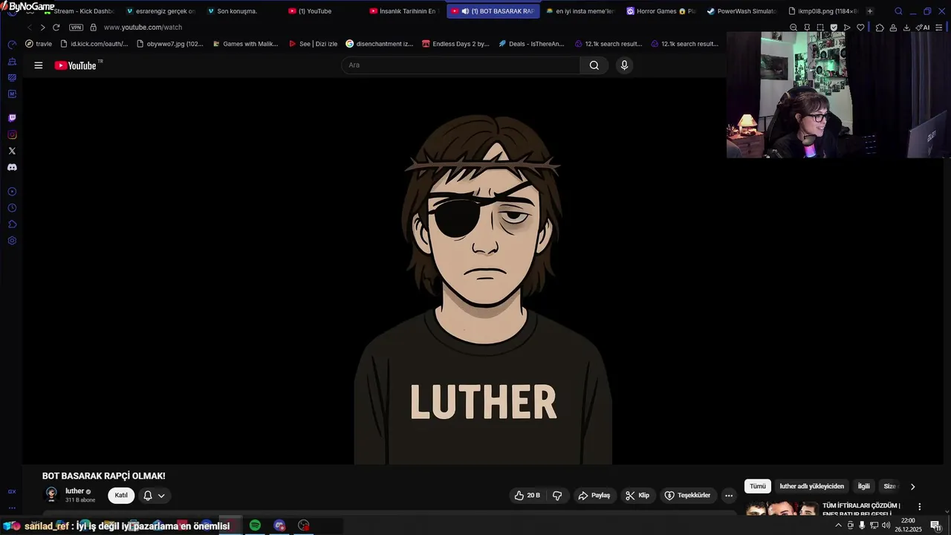
Task: Select the İlgili filter chip
Action: click(863, 487)
